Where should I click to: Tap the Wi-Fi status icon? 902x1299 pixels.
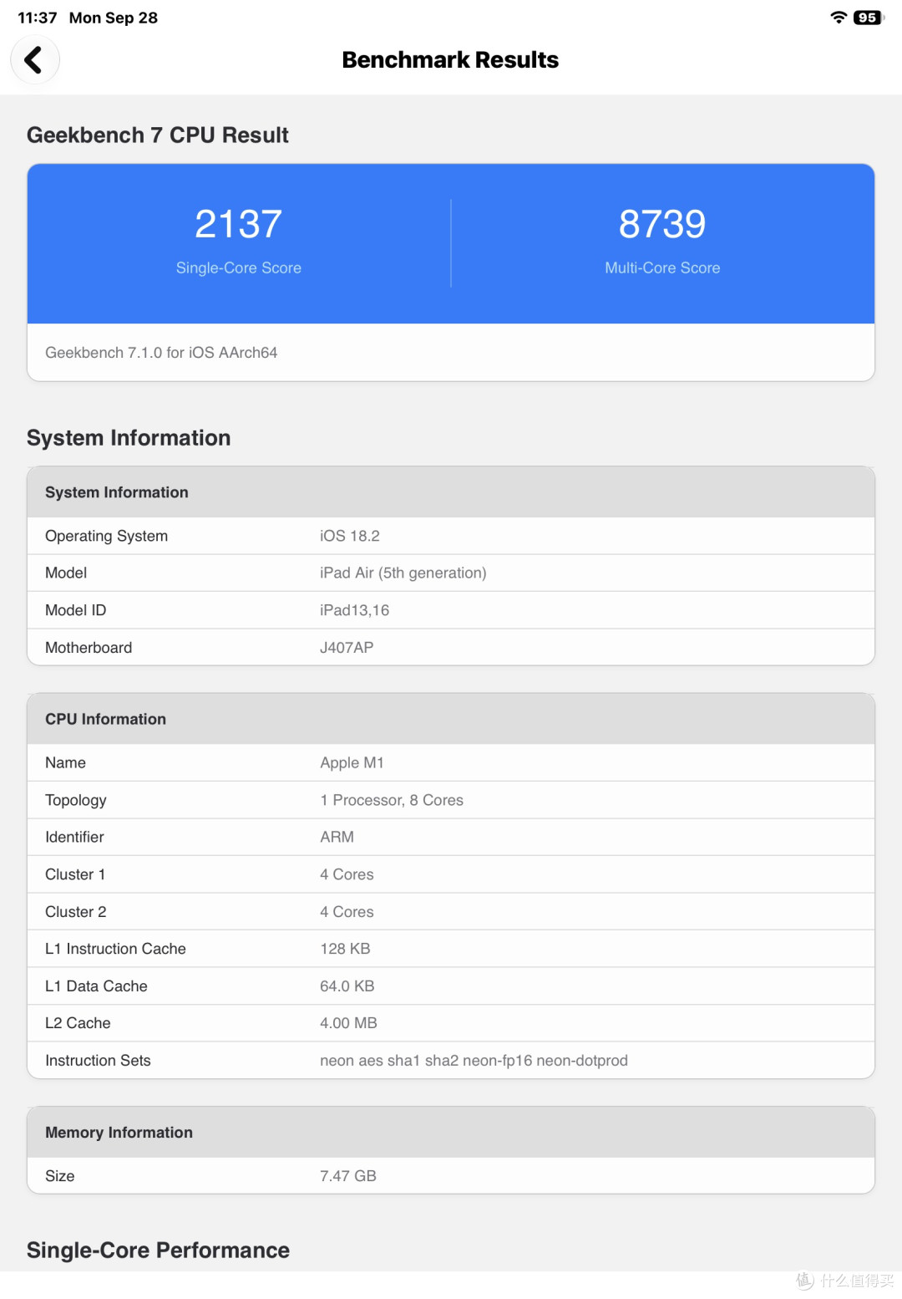coord(839,18)
